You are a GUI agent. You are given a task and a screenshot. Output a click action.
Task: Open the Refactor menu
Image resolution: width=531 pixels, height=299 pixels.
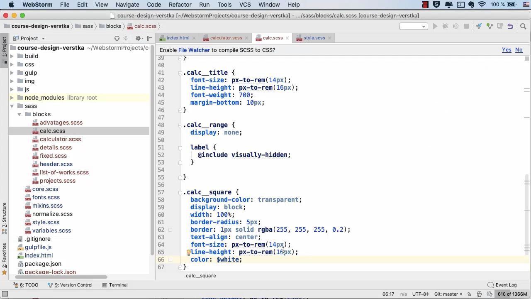coord(180,5)
